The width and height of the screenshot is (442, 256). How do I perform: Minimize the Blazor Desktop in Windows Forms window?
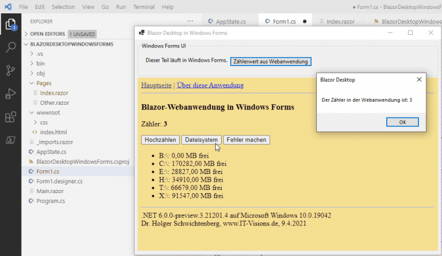(x=390, y=32)
